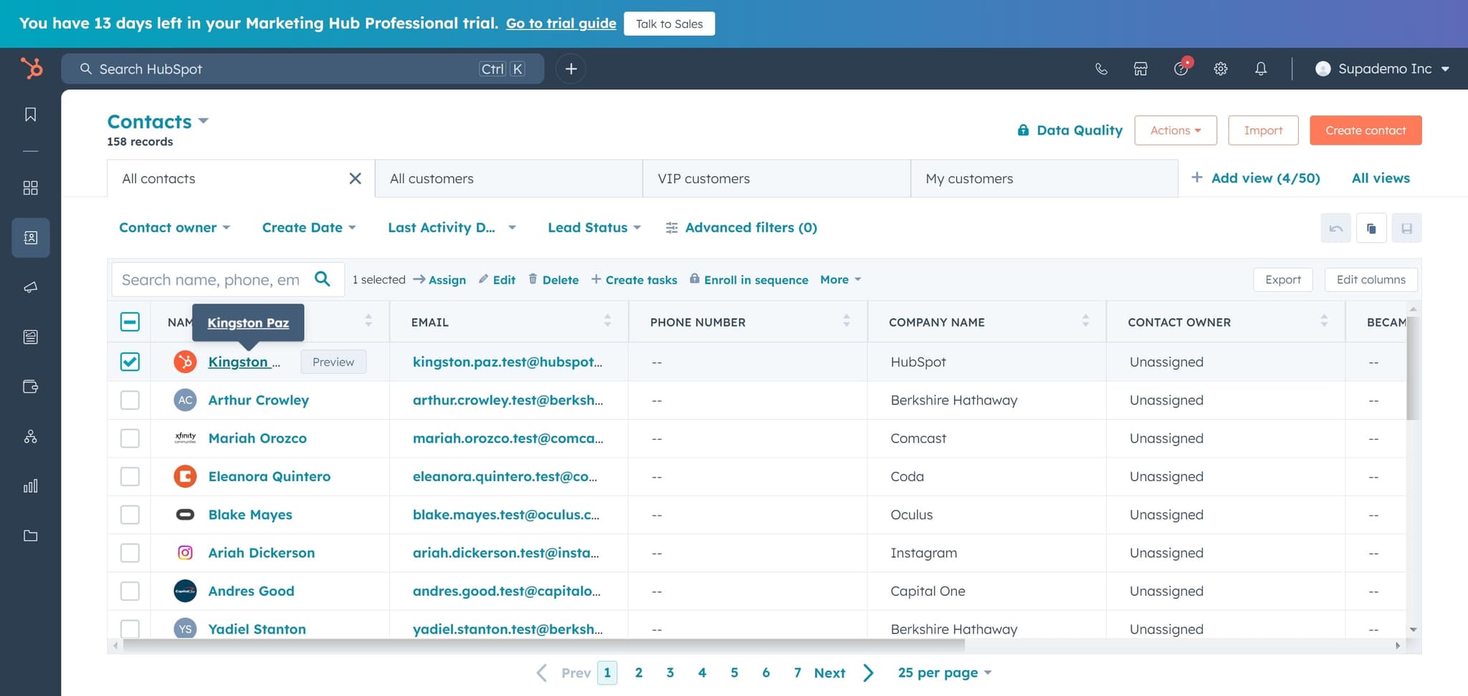The width and height of the screenshot is (1468, 696).
Task: Open the settings gear icon
Action: [x=1221, y=69]
